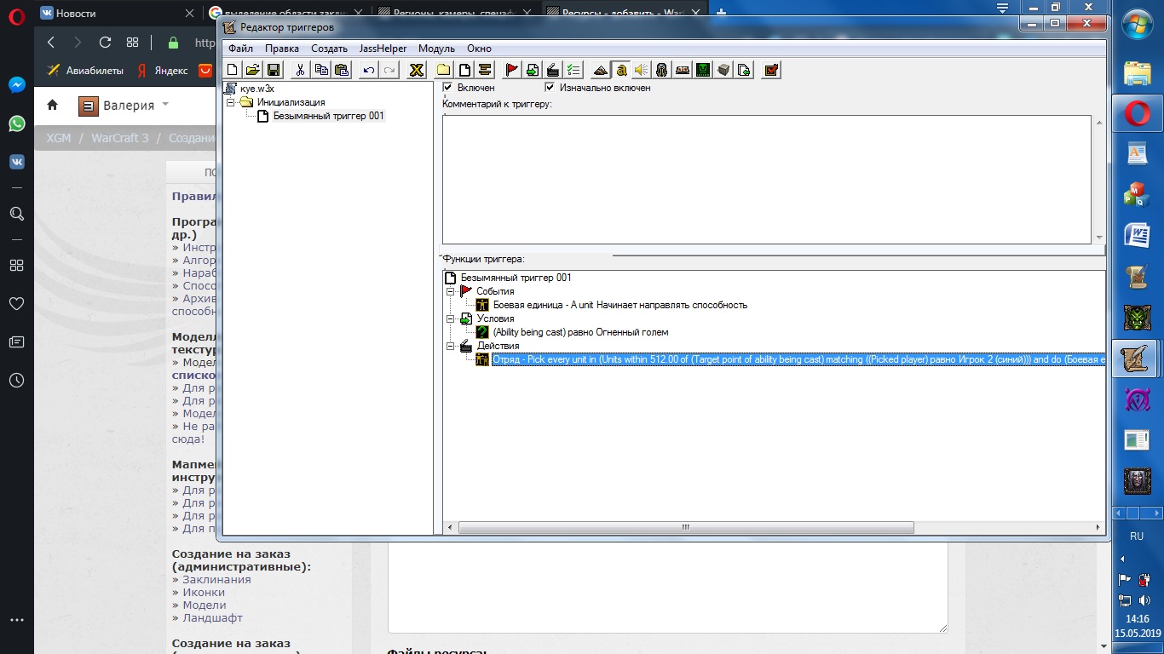Open the Sound Editor speaker icon

(642, 70)
